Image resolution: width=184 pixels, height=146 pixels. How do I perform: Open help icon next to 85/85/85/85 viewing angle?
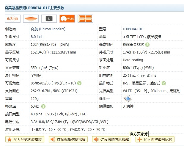tap(79, 83)
